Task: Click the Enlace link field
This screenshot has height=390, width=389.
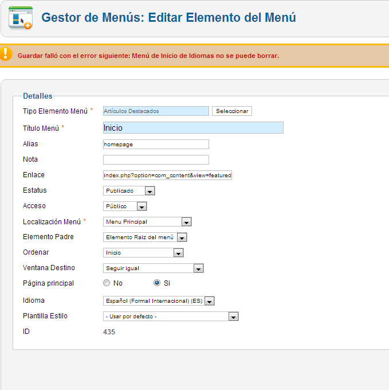Action: 167,175
